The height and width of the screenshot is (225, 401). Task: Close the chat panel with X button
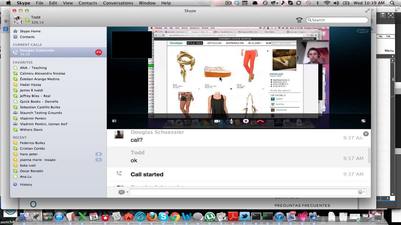click(x=366, y=134)
